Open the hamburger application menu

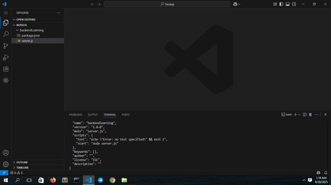[x=6, y=13]
